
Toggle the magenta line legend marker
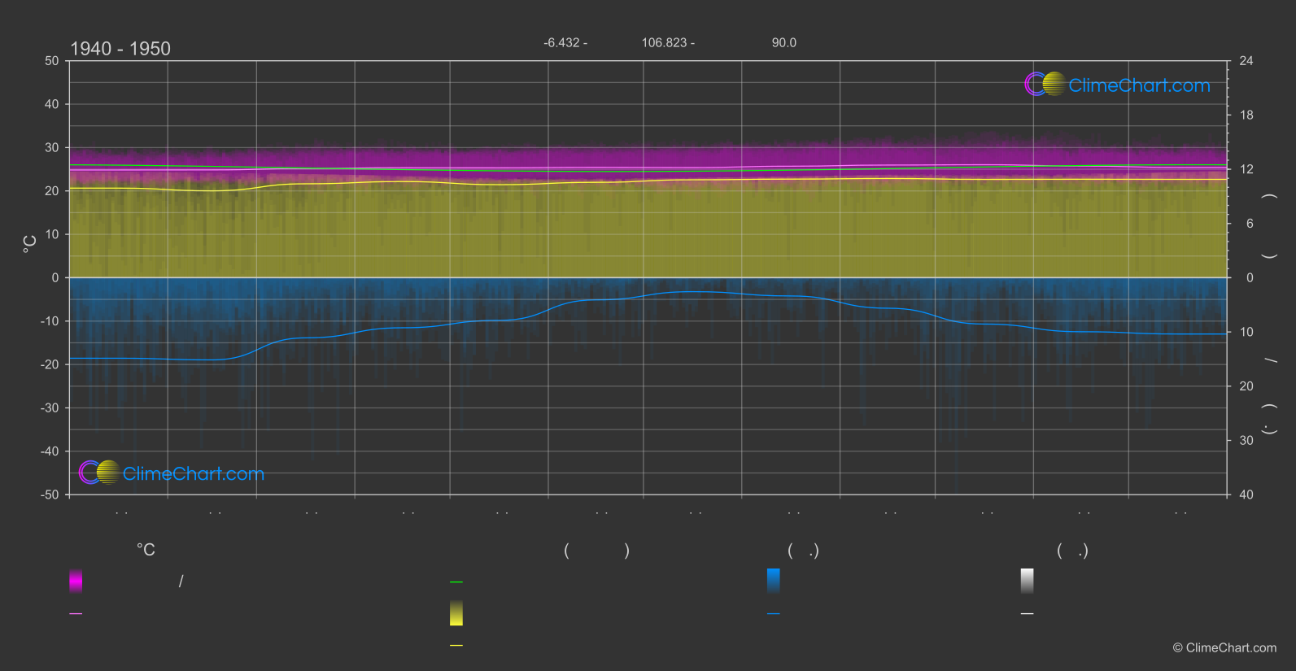tap(76, 614)
